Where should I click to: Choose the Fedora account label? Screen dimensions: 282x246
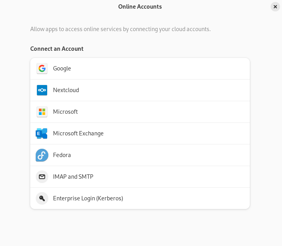point(62,155)
